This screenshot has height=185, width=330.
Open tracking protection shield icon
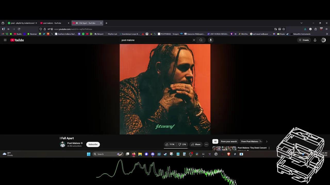[41, 29]
